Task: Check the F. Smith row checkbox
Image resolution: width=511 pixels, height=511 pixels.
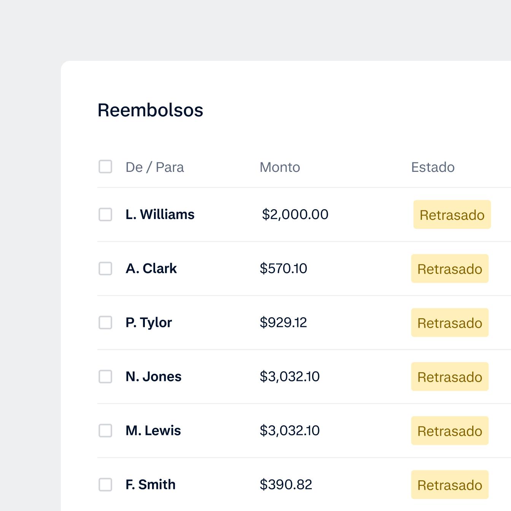Action: point(105,484)
